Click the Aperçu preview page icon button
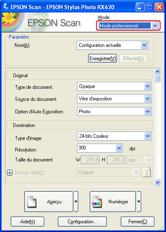Viewport: 166px width, 232px height. (49, 202)
